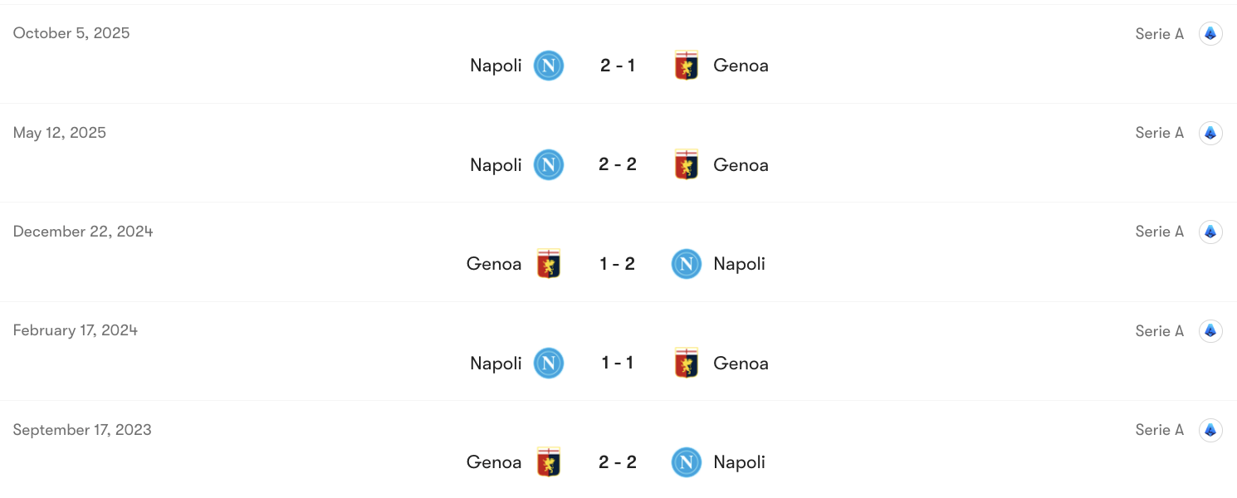
Task: Select the Genoa team name in the December 22 match
Action: [x=494, y=263]
